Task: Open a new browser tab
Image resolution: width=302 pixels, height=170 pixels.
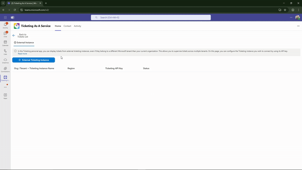Action: pos(46,3)
